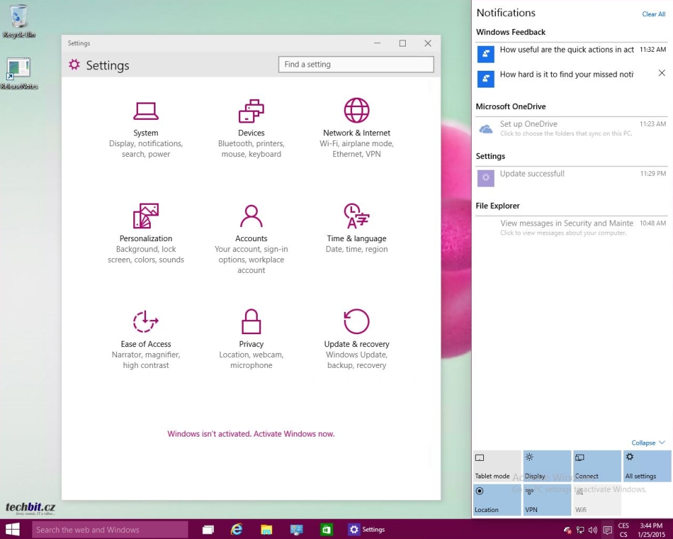
Task: Open All settings from quick actions
Action: click(647, 466)
